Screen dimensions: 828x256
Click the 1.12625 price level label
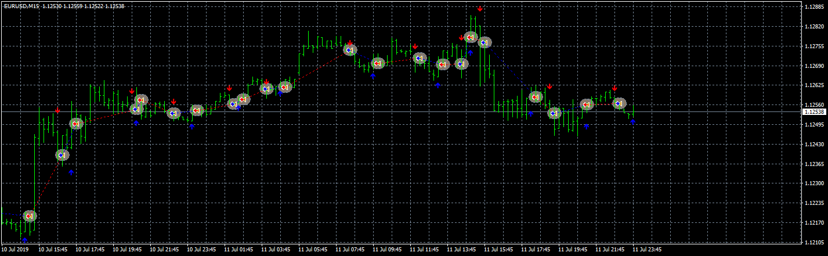pos(813,85)
